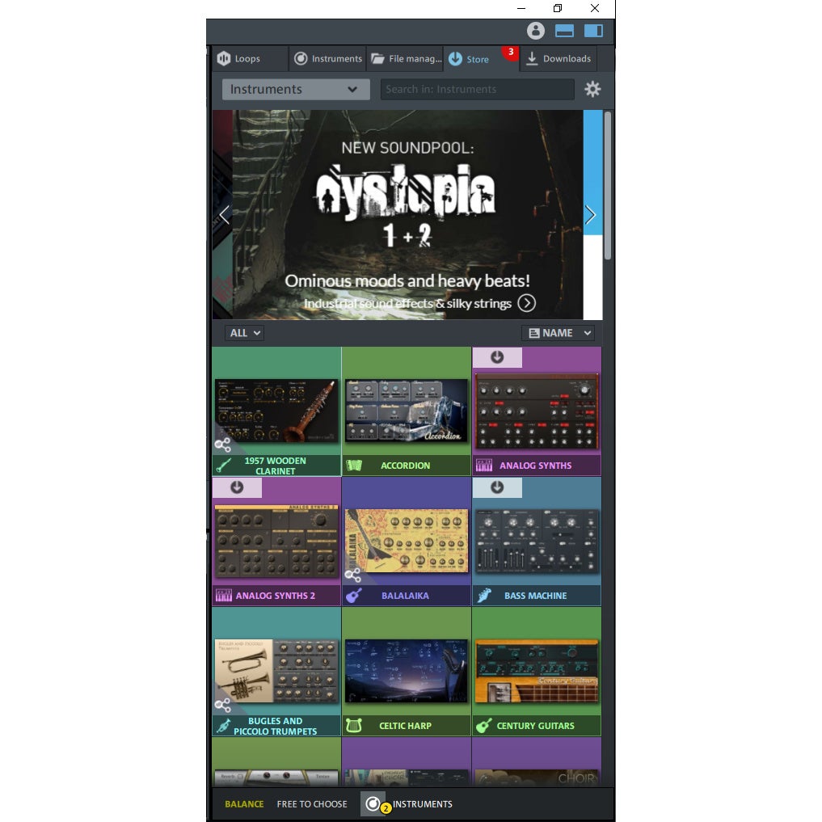Expand the NAME sort dropdown
The image size is (822, 822).
558,333
